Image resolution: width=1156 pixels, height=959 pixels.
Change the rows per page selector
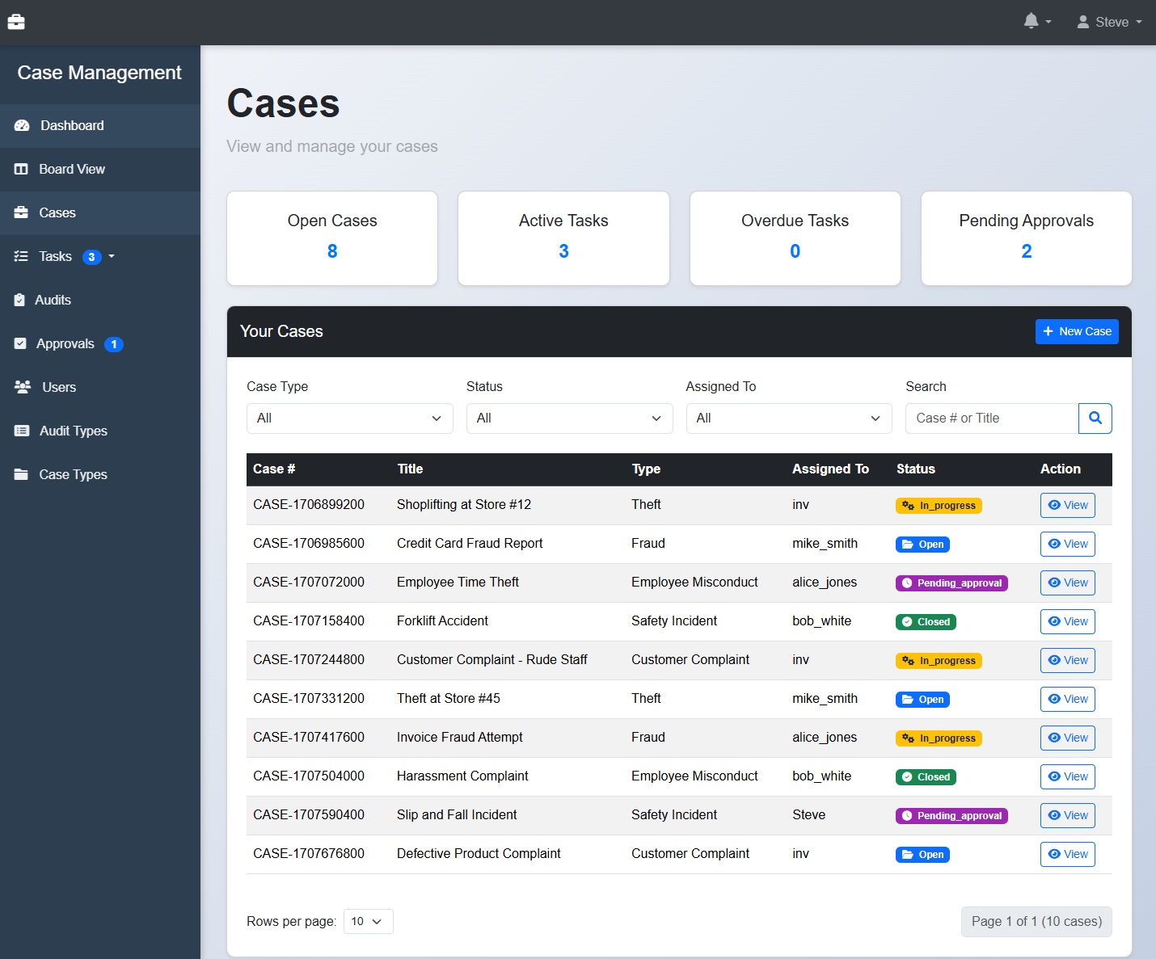tap(368, 922)
